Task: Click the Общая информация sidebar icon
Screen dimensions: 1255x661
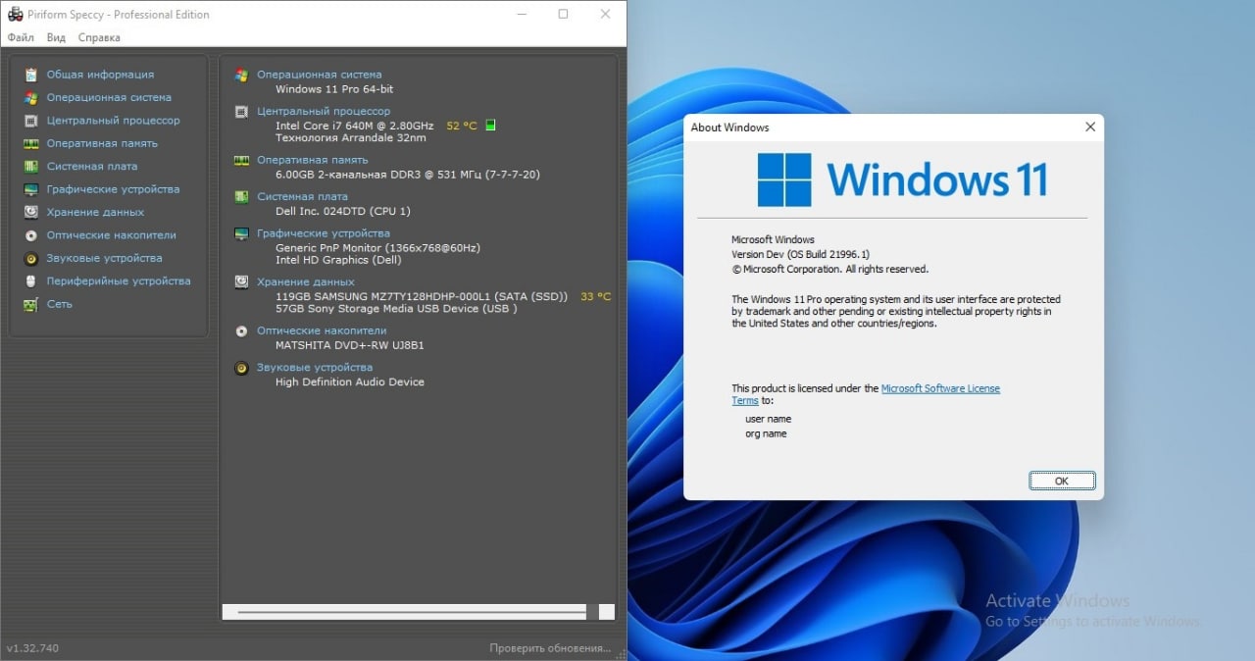Action: point(30,75)
